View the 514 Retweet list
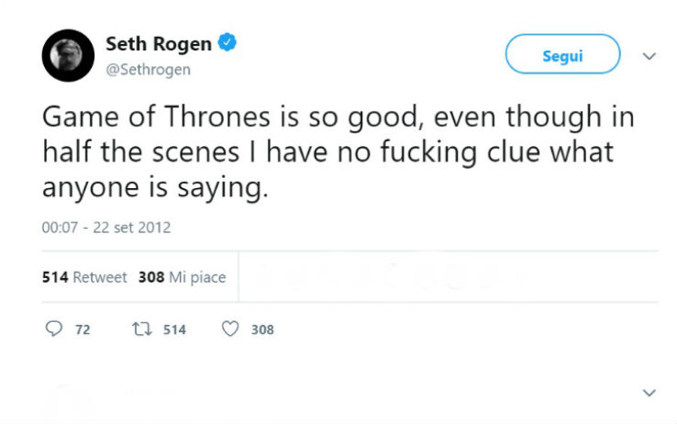This screenshot has height=424, width=677. [x=84, y=277]
